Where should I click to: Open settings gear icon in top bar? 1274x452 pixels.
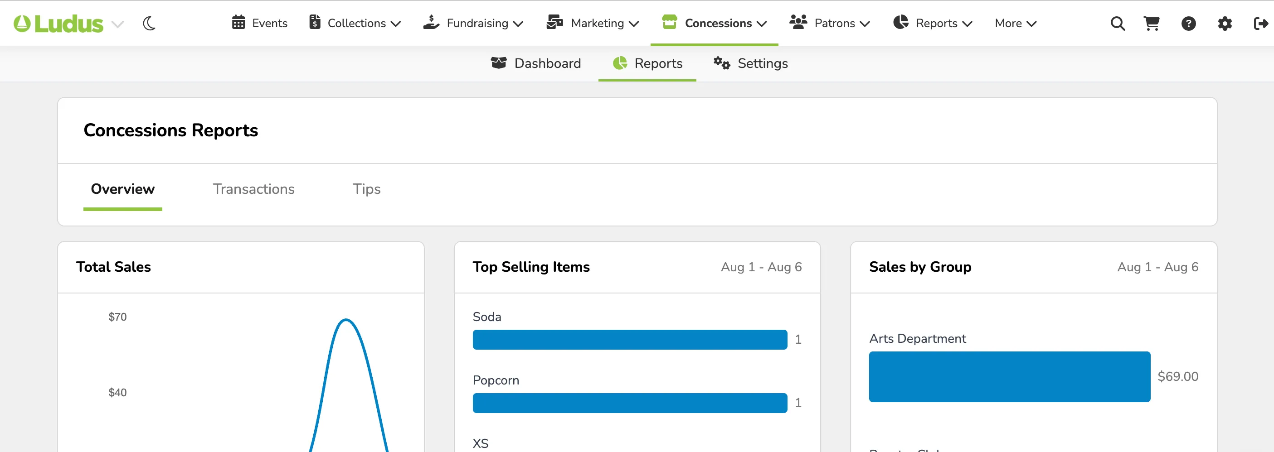(x=1225, y=23)
